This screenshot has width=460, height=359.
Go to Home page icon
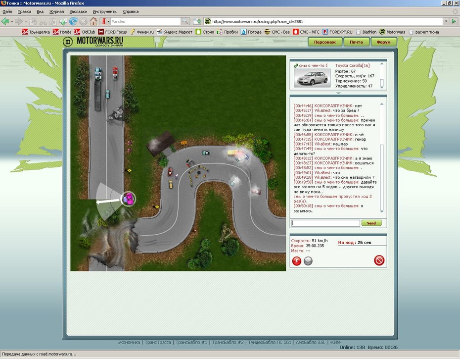[93, 21]
